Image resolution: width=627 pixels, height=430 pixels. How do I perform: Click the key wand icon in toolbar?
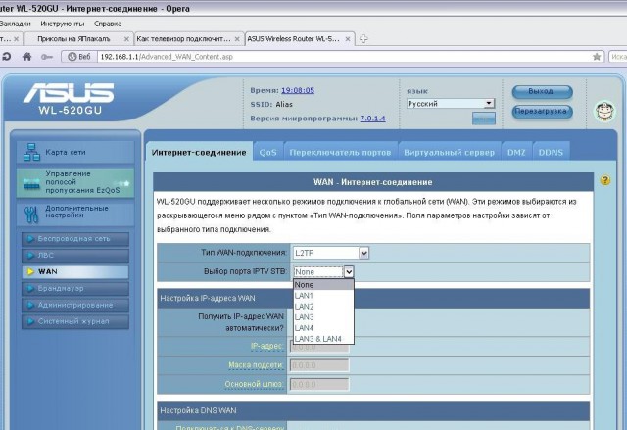[47, 57]
